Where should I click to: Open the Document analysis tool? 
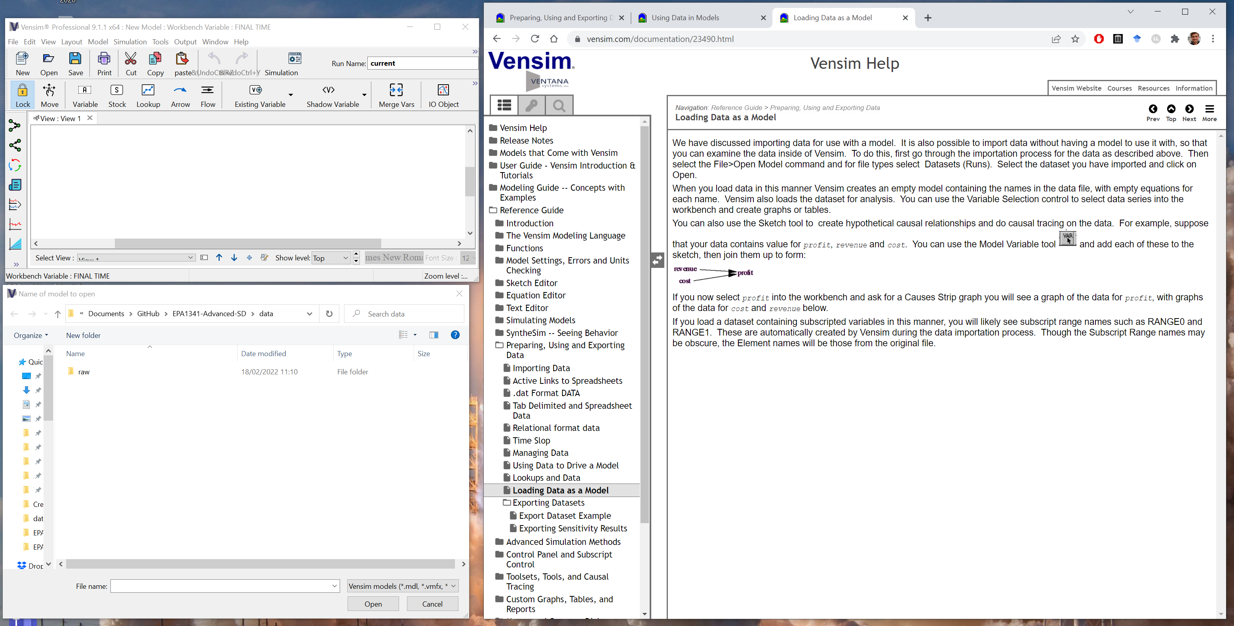[15, 185]
